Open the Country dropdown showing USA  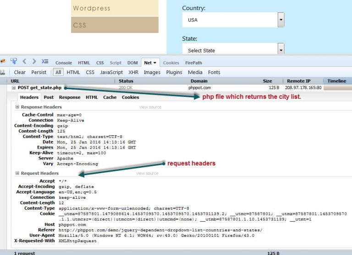coord(280,20)
